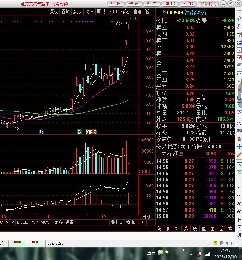The height and width of the screenshot is (260, 242).
Task: Open the candlestick chart icon
Action: pos(239,58)
